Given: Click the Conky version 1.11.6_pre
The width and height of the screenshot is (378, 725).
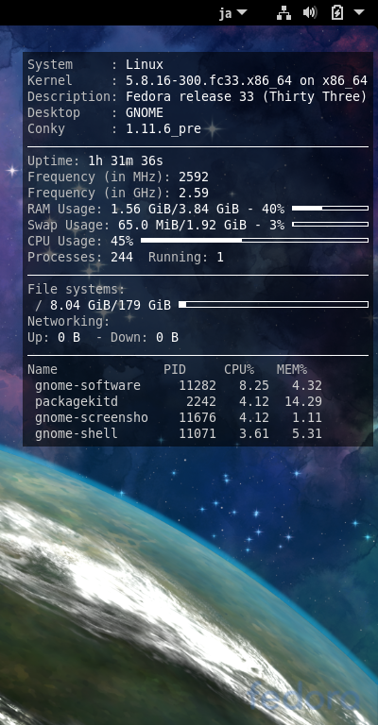Looking at the screenshot, I should click(x=163, y=129).
